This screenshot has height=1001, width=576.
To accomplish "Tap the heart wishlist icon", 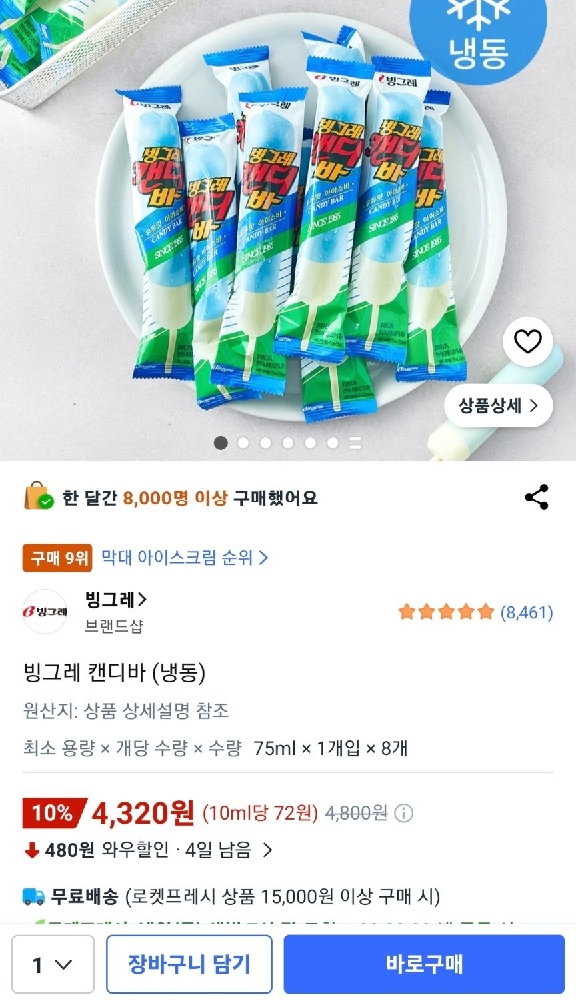I will [x=527, y=342].
